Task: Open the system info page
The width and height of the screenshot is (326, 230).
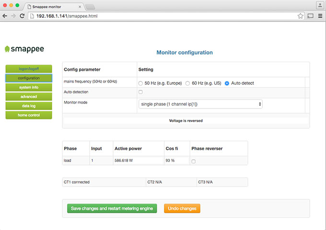Action: pyautogui.click(x=29, y=88)
